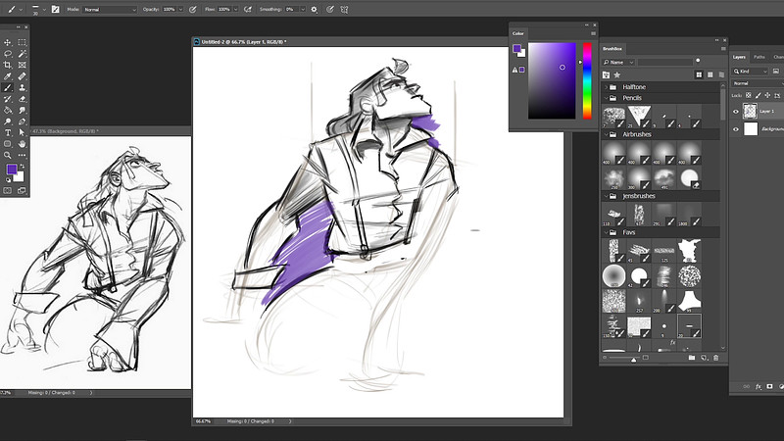Select the Dodge tool
Screen dimensions: 784x441
tap(8, 122)
